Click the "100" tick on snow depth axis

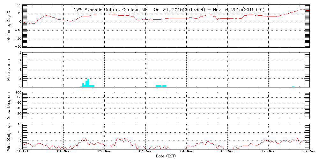(18, 93)
